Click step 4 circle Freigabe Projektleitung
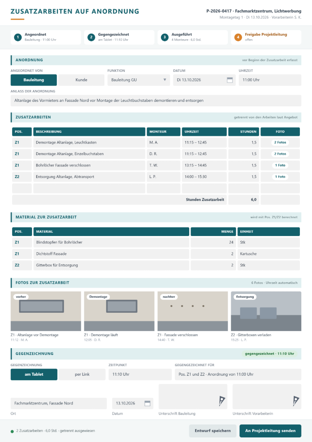Viewport: 312px width, 442px height. coord(238,37)
